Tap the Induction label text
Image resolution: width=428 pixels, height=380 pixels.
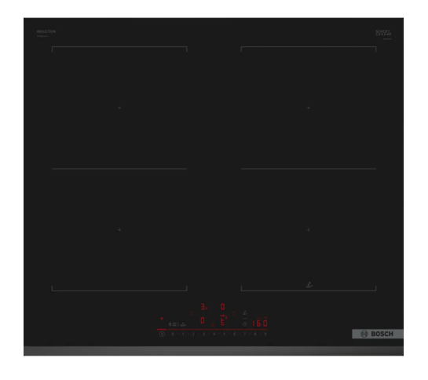coord(46,31)
